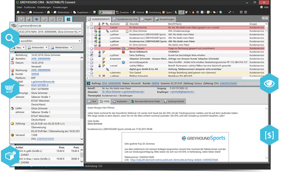Click the email search field with s.grimmer@msm.de
The width and height of the screenshot is (286, 174).
(50, 25)
